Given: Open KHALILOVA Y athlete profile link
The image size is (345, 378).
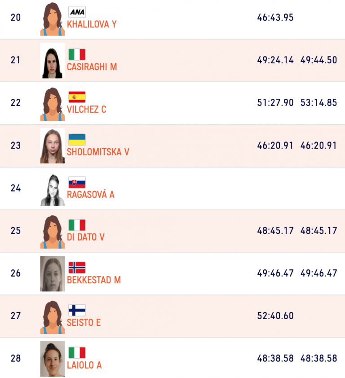Looking at the screenshot, I should click(x=92, y=24).
